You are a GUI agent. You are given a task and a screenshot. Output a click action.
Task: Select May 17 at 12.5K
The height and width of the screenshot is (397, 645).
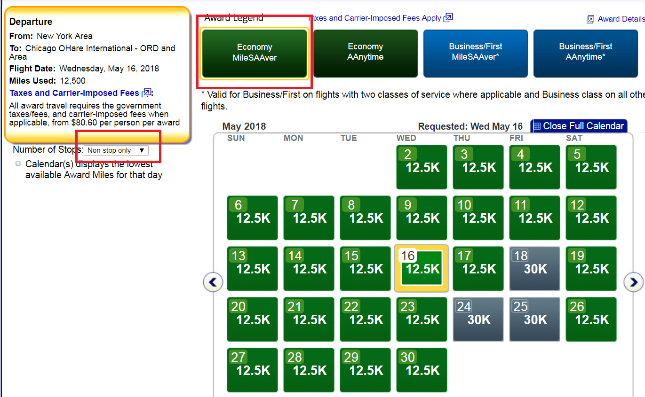point(478,268)
